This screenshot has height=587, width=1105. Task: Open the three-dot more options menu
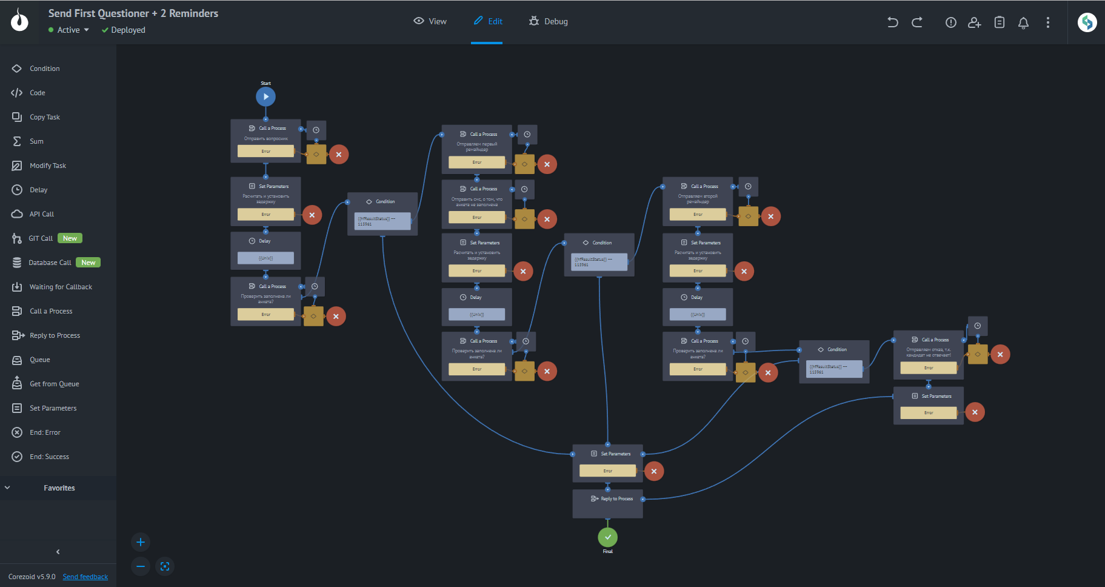(x=1047, y=22)
